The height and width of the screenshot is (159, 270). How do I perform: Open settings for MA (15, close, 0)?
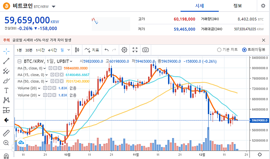pos(57,75)
